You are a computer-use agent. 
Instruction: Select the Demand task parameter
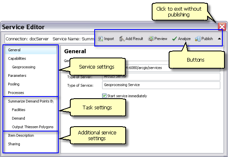pos(19,118)
